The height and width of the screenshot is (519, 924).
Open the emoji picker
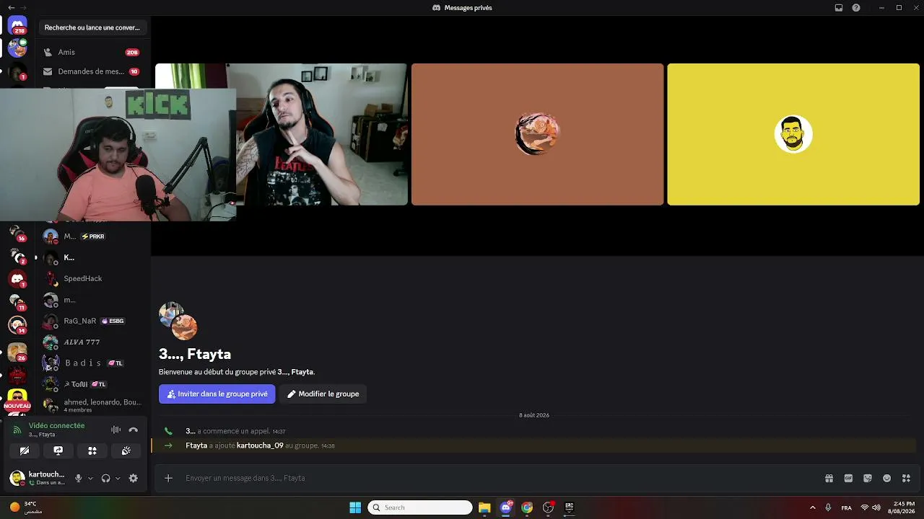click(887, 478)
